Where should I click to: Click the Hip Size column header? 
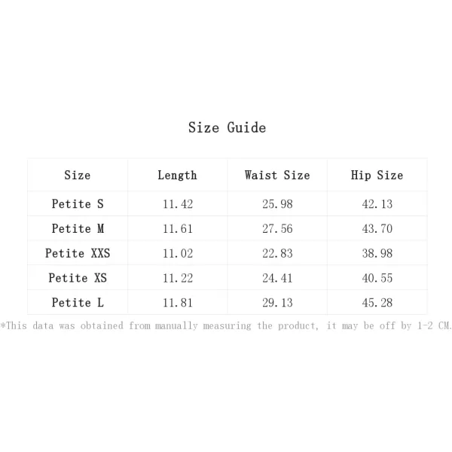click(x=377, y=176)
